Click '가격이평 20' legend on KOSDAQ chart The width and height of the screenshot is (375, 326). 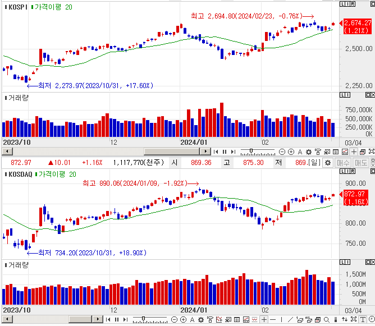(57, 175)
